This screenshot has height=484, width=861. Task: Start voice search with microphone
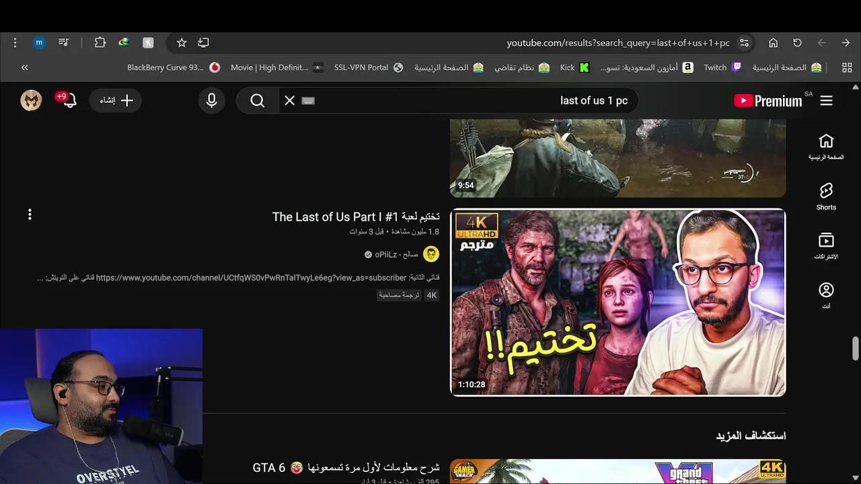(212, 100)
